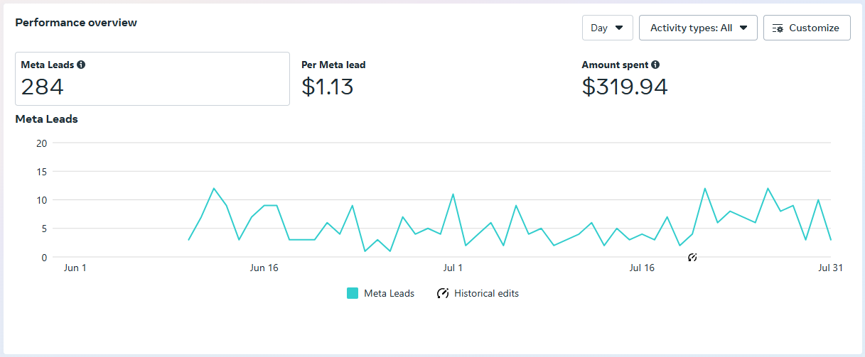The height and width of the screenshot is (357, 865).
Task: Click the Meta Leads chart title
Action: [46, 119]
